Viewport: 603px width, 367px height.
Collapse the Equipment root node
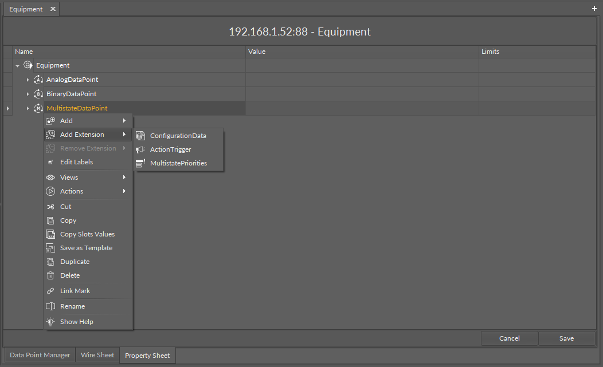(x=18, y=66)
